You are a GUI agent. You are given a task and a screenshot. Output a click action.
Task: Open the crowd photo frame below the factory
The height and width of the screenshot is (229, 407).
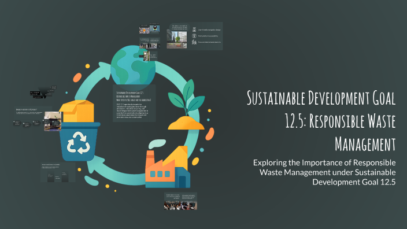tap(180, 201)
